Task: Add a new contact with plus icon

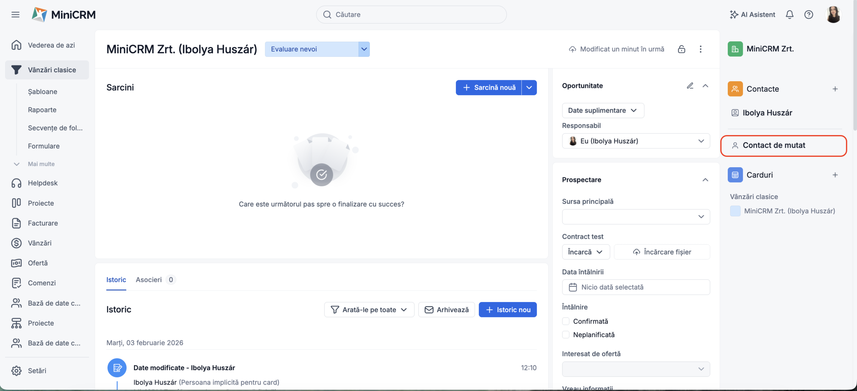Action: (835, 89)
